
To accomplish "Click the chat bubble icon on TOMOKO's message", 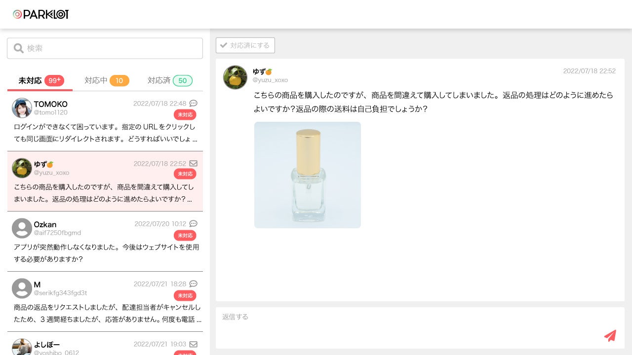I will click(x=194, y=104).
